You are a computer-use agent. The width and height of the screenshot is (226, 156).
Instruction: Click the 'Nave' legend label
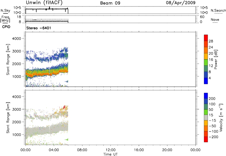(215, 20)
